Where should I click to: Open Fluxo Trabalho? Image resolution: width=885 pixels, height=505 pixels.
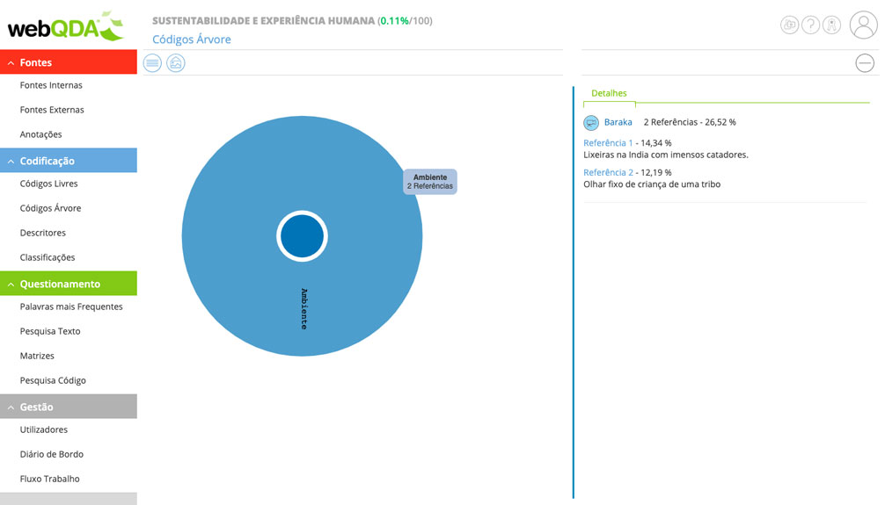pos(49,479)
